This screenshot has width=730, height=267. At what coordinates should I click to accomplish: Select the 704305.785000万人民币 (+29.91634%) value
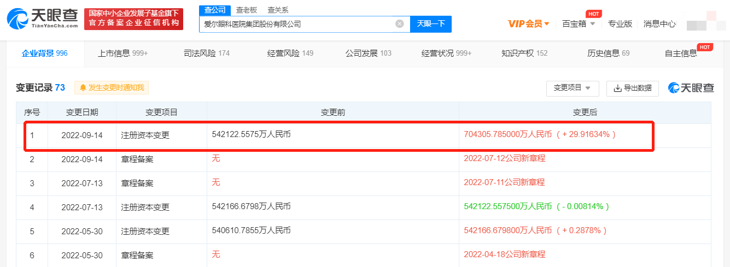coord(540,134)
